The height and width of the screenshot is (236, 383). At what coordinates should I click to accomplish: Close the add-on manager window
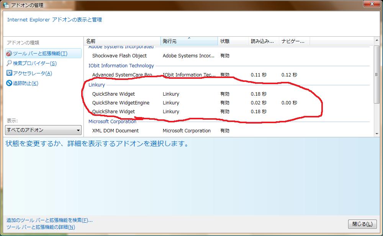(x=372, y=4)
